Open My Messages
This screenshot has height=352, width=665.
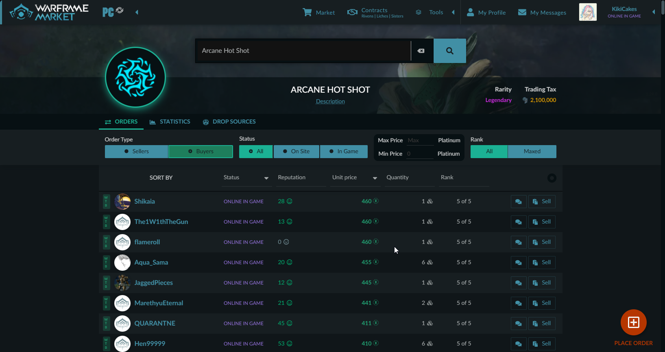[542, 12]
